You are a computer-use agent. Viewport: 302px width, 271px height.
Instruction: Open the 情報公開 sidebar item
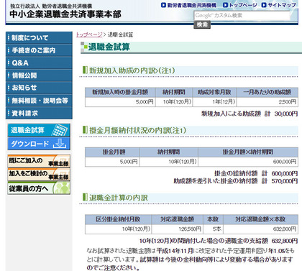click(39, 75)
